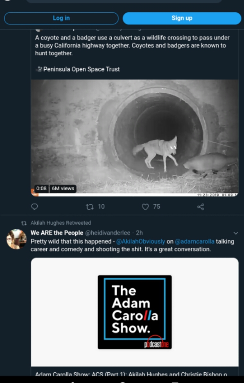Share the coyote and badger tweet
Image resolution: width=244 pixels, height=383 pixels.
pyautogui.click(x=201, y=207)
